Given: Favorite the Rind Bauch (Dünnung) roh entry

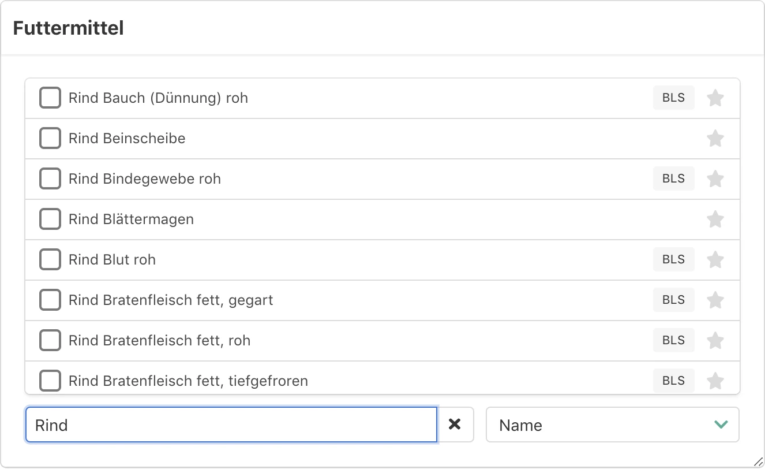Looking at the screenshot, I should pyautogui.click(x=715, y=98).
